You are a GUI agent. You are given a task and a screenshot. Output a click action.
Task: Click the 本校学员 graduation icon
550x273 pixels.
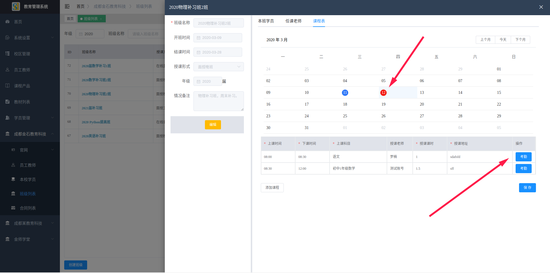tap(13, 179)
